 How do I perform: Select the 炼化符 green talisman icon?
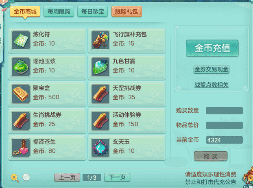[x=21, y=40]
